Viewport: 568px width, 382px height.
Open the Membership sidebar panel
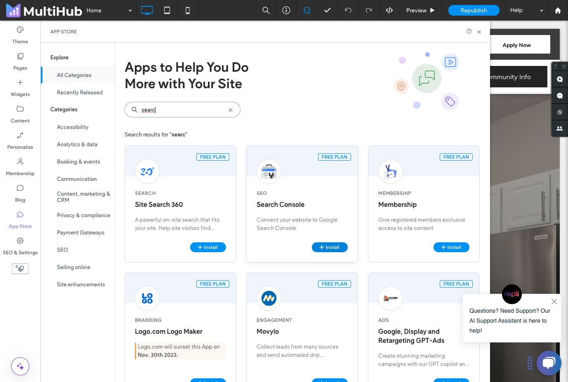pos(20,167)
